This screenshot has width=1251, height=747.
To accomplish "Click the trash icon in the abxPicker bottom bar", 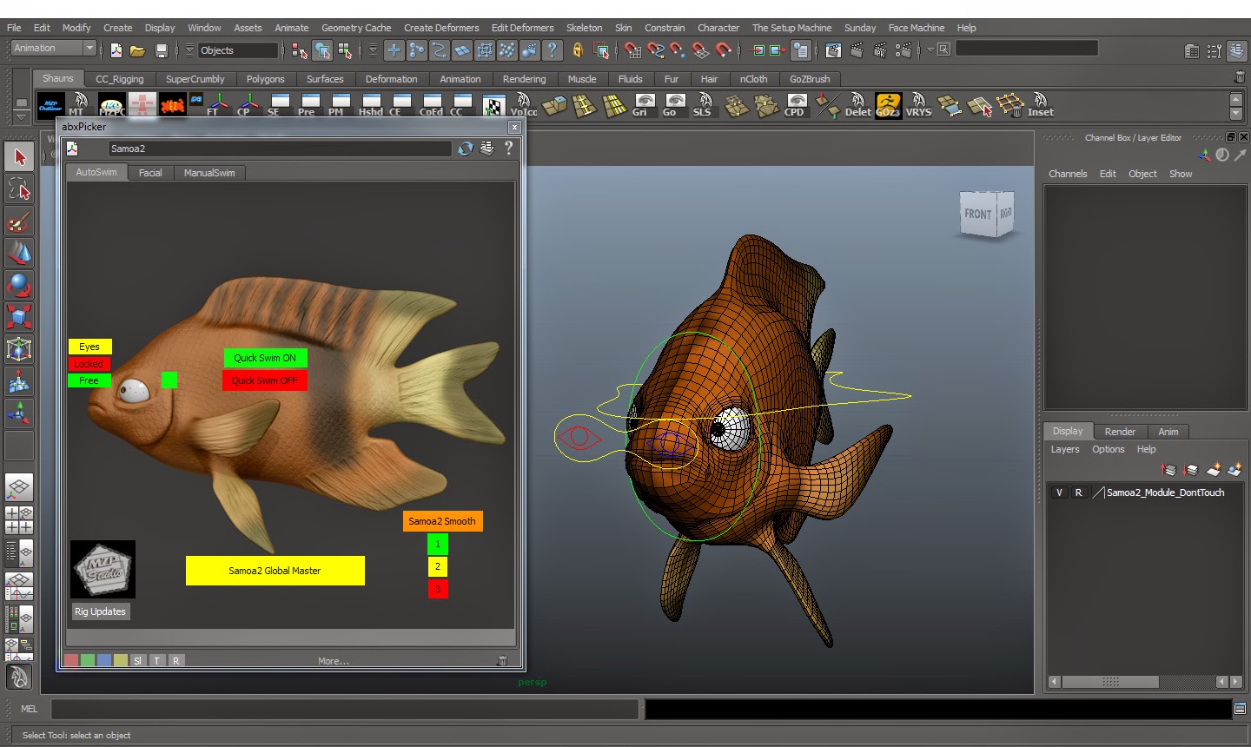I will pyautogui.click(x=502, y=661).
